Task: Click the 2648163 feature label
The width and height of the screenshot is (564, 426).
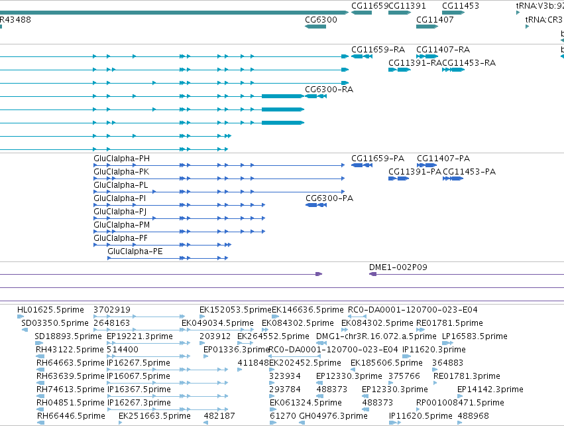Action: click(x=111, y=323)
